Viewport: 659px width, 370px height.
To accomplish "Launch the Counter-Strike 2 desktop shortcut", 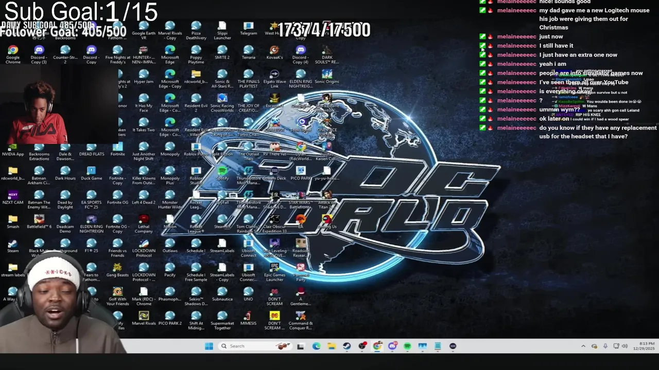I will [65, 54].
